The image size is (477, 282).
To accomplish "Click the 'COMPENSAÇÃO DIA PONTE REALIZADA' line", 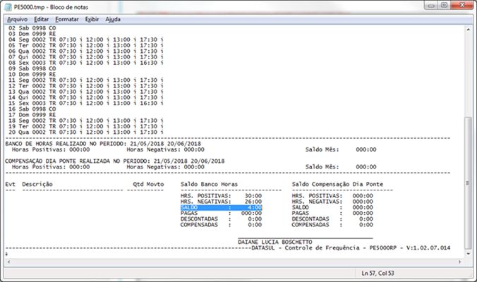I will pos(115,161).
